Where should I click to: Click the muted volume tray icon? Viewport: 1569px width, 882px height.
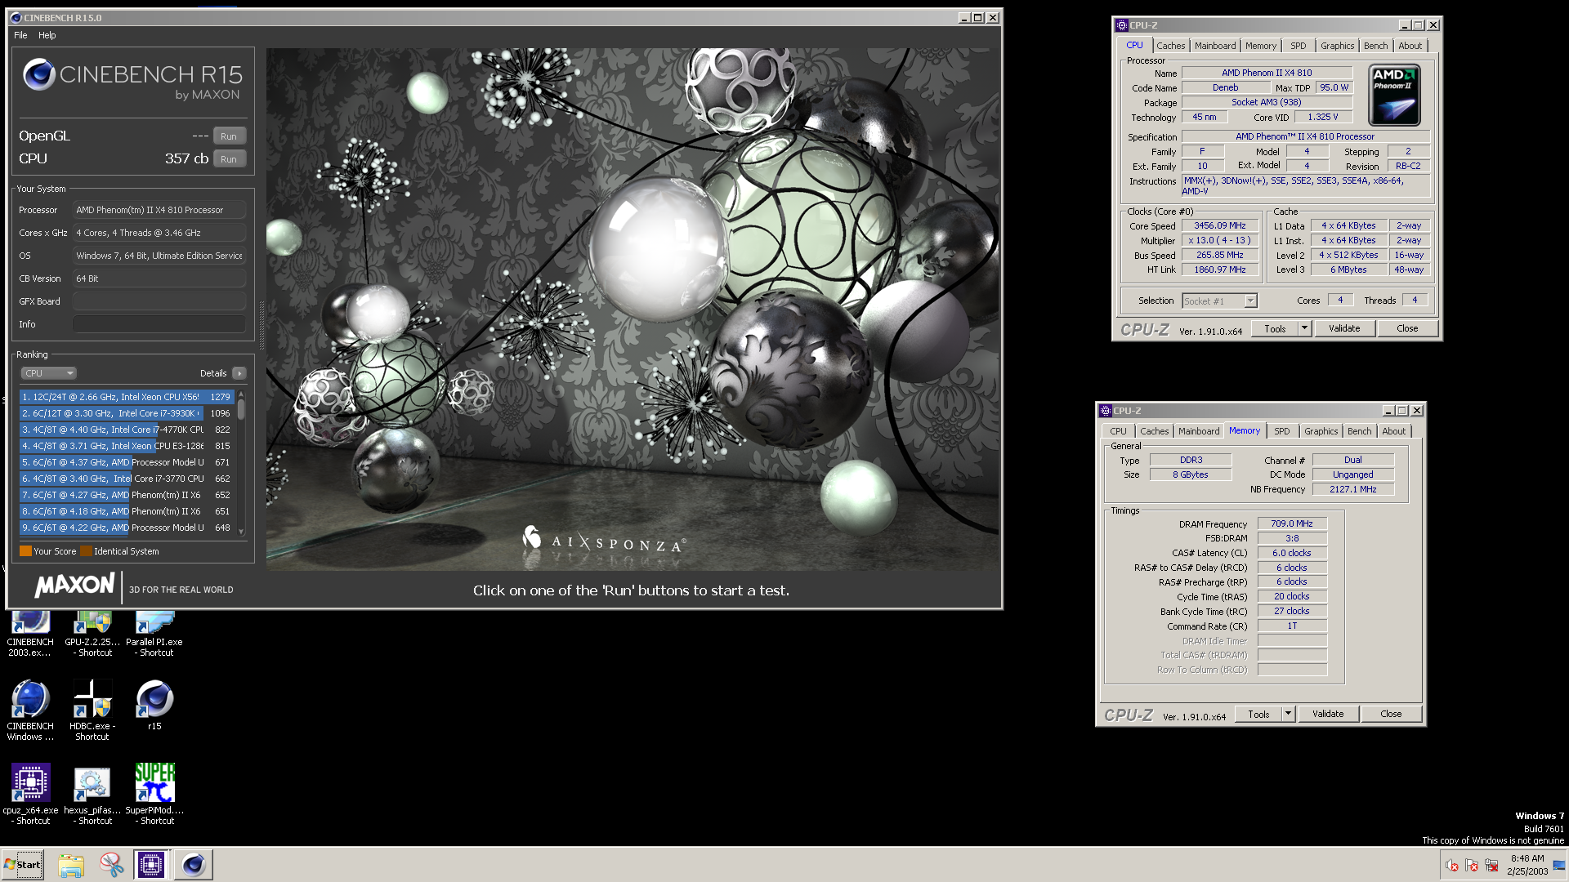(1452, 866)
